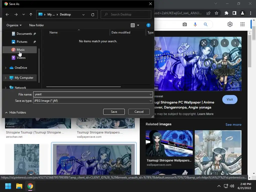Search by image camera icon
The height and width of the screenshot is (192, 256).
(x=185, y=24)
